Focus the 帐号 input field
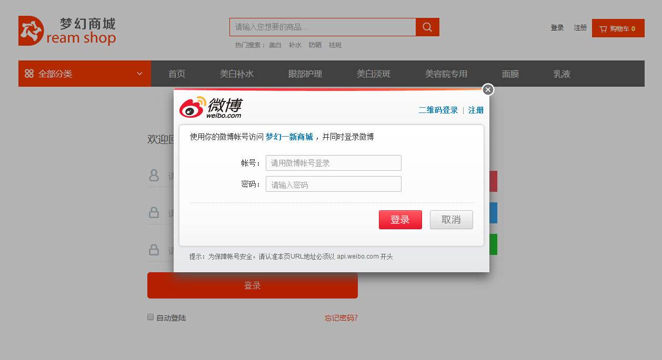 click(x=334, y=163)
